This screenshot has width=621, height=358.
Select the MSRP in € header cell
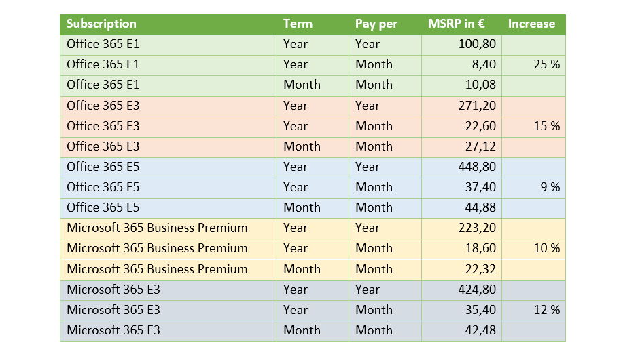tap(461, 24)
